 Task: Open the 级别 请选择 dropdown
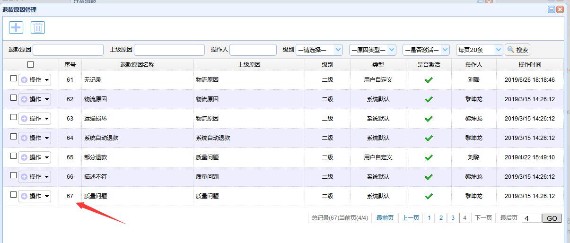319,50
